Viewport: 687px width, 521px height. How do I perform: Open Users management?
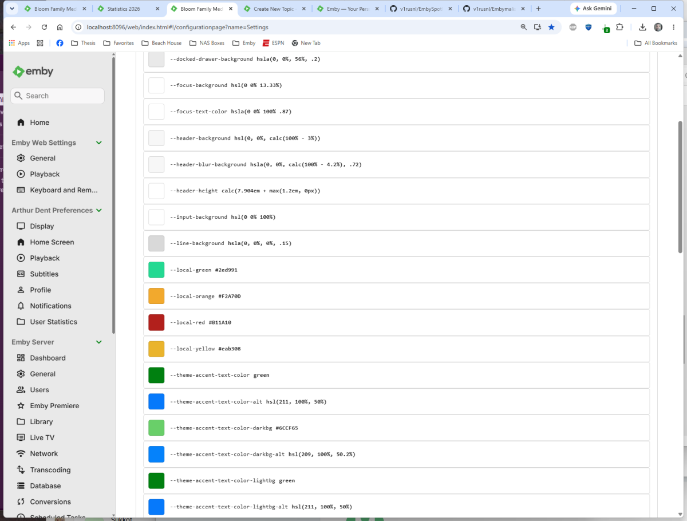(40, 390)
